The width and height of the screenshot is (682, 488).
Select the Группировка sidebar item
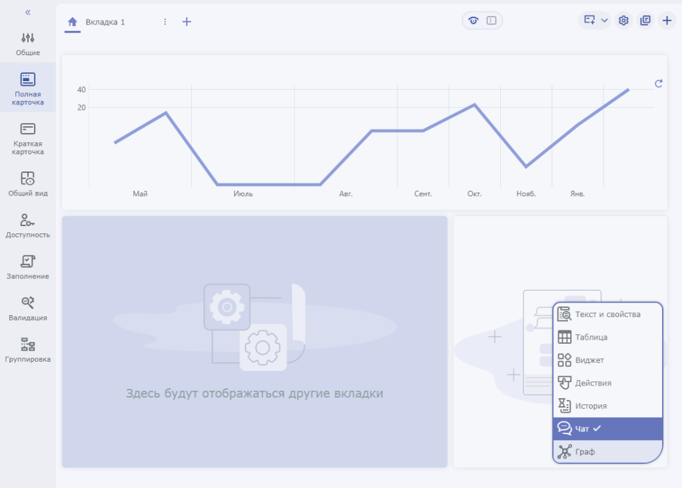[28, 350]
